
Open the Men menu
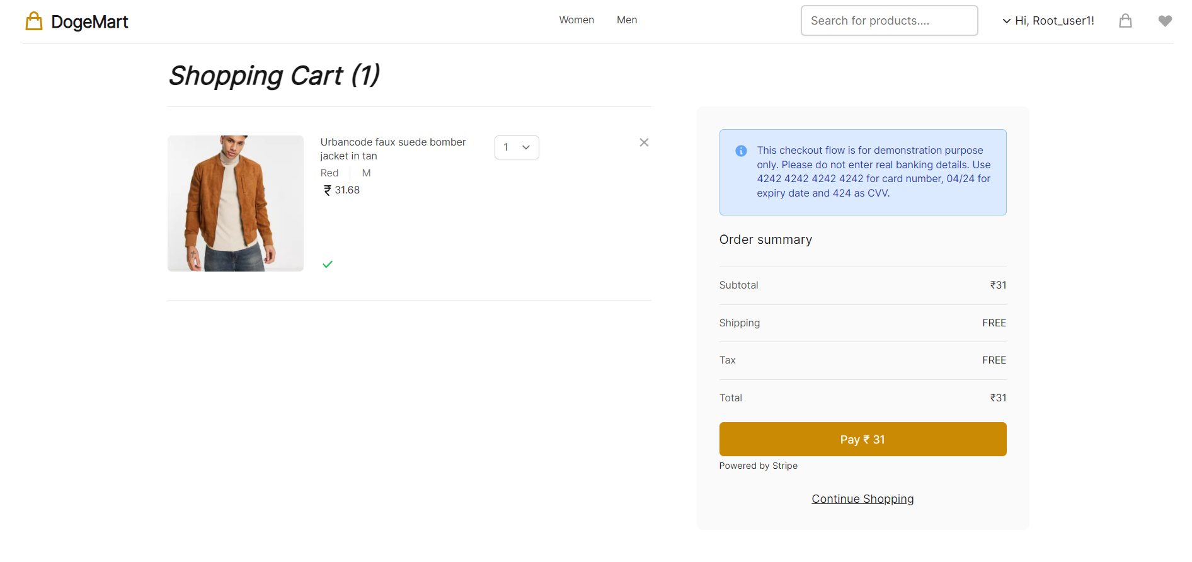tap(626, 20)
